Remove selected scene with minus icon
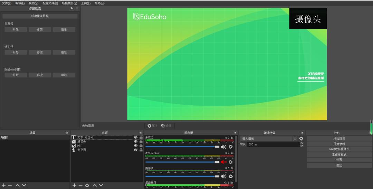 (x=10, y=186)
